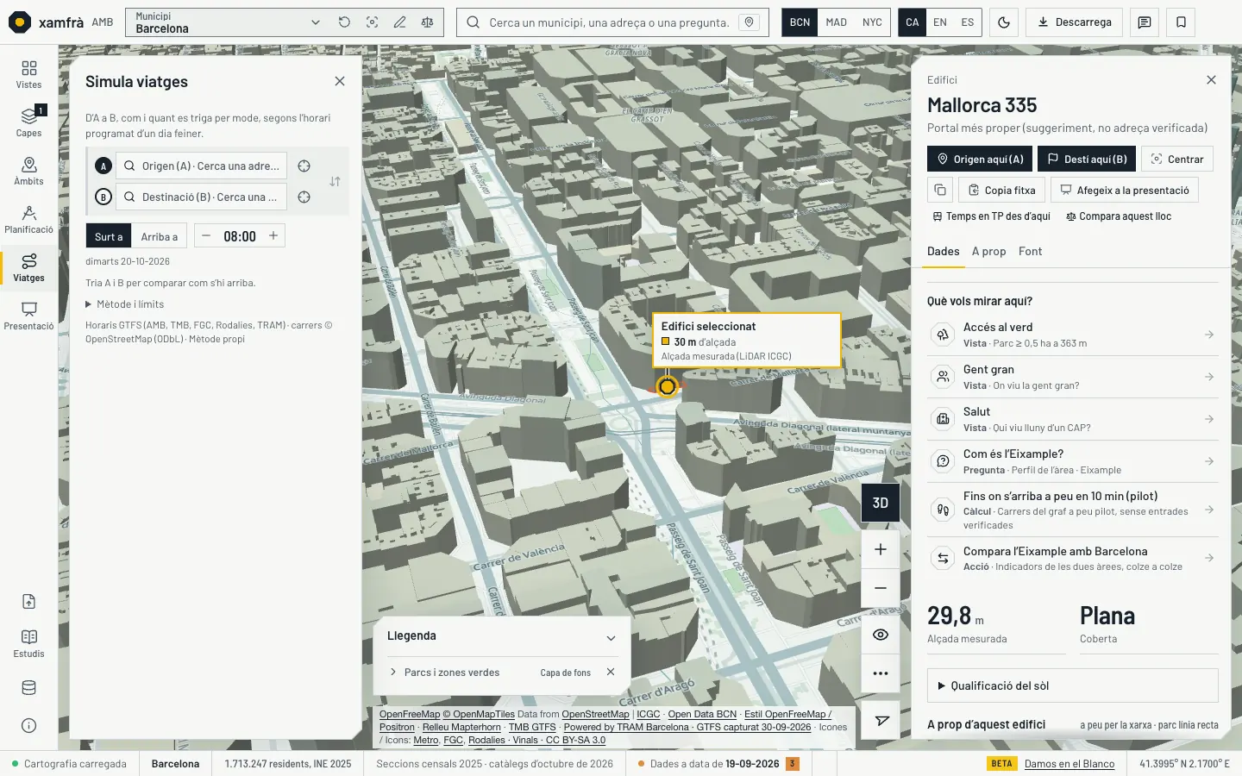
Task: Pick origin A point on map
Action: pyautogui.click(x=304, y=166)
